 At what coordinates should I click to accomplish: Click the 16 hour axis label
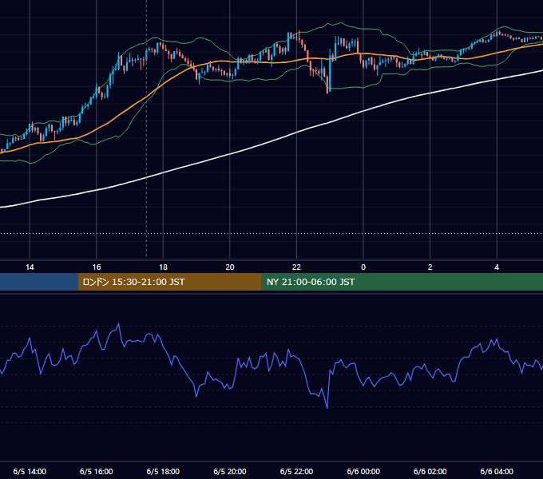point(97,267)
